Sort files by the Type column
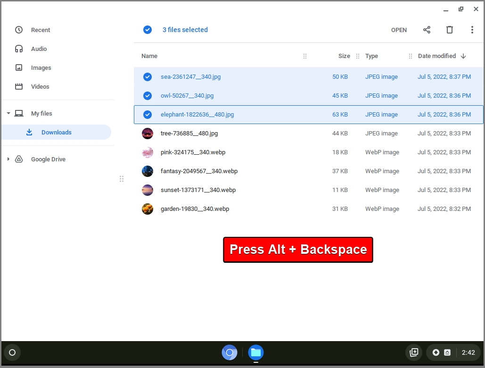 [371, 56]
